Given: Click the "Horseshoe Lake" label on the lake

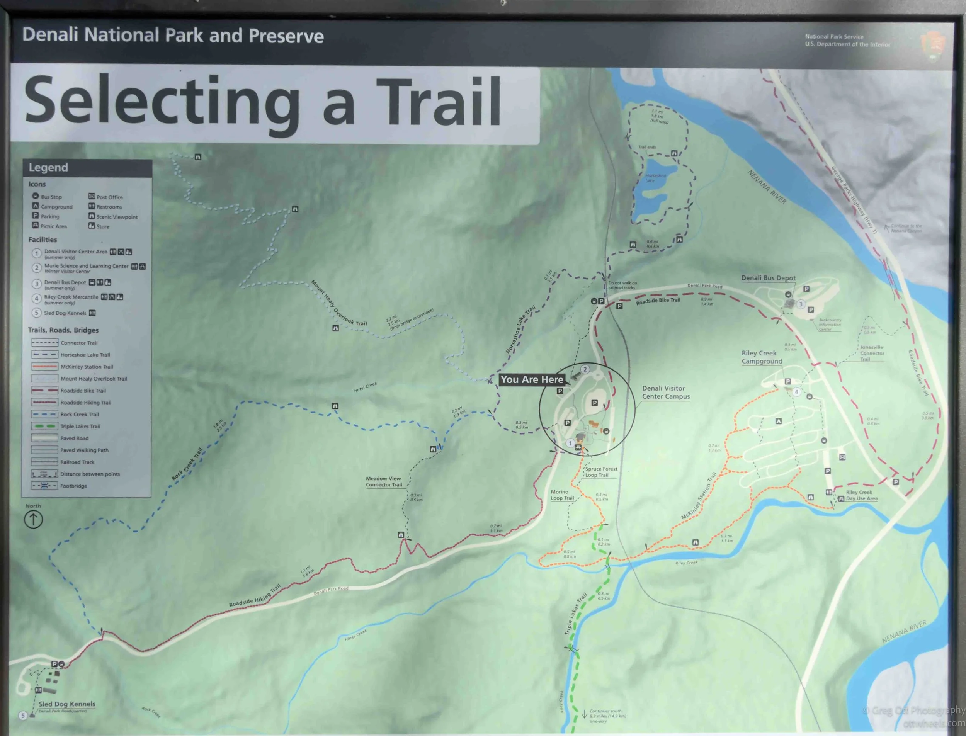Looking at the screenshot, I should 655,178.
